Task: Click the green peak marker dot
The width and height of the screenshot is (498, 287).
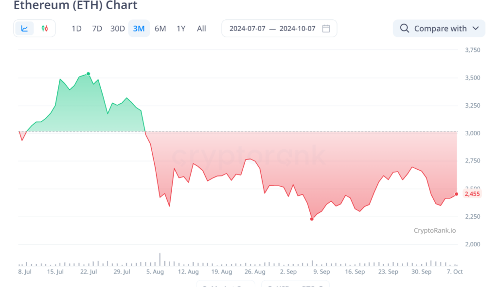Action: [x=89, y=74]
